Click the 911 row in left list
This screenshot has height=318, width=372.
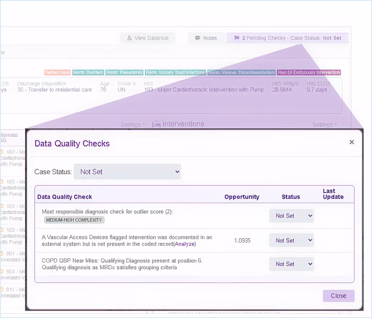13,292
